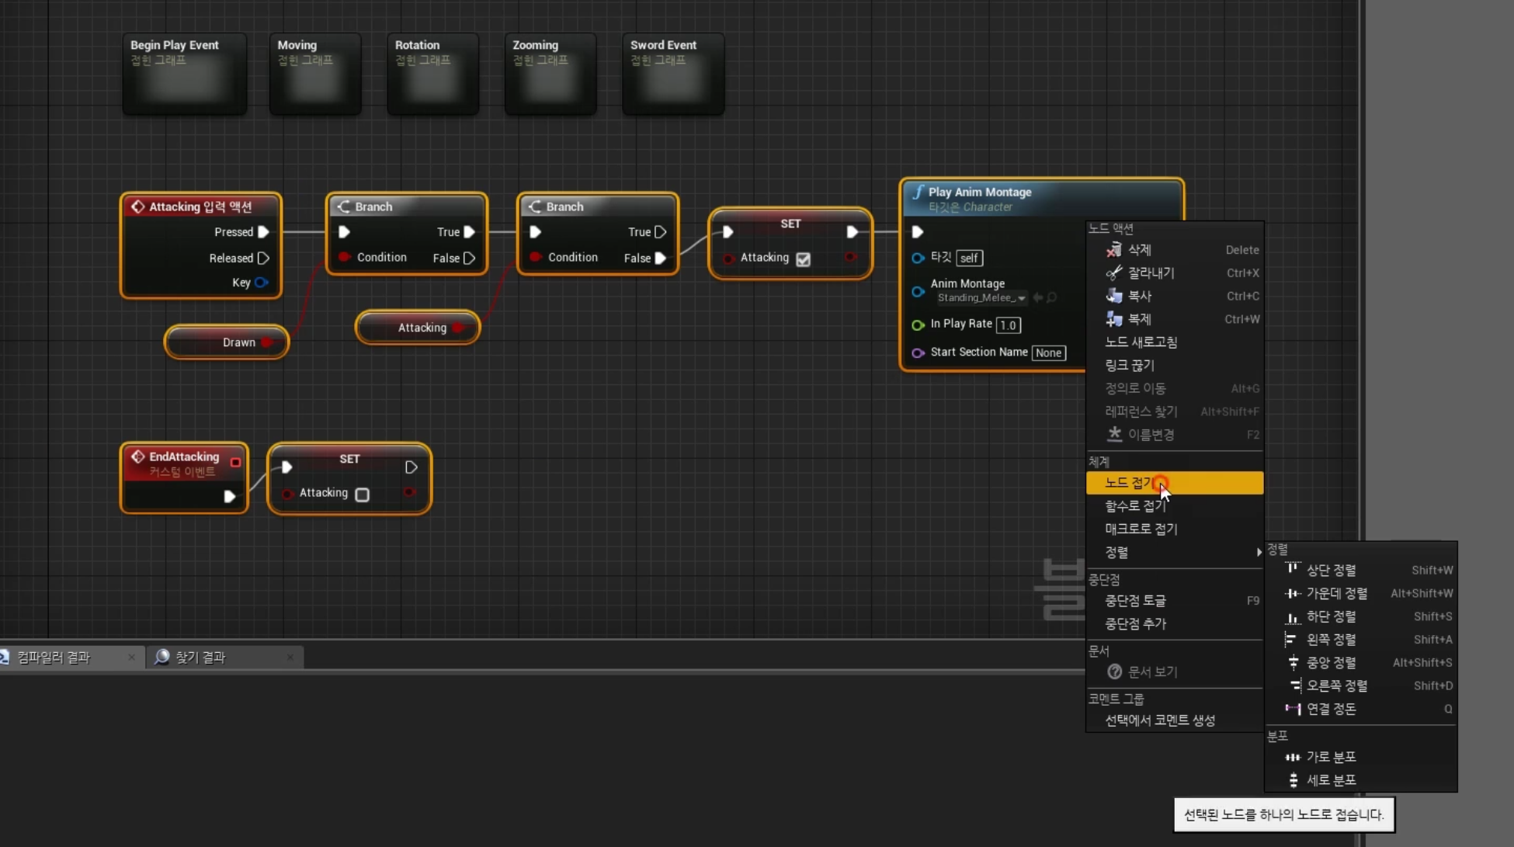The image size is (1514, 847).
Task: Uncheck Attacking checkbox in top SET node
Action: [x=804, y=259]
